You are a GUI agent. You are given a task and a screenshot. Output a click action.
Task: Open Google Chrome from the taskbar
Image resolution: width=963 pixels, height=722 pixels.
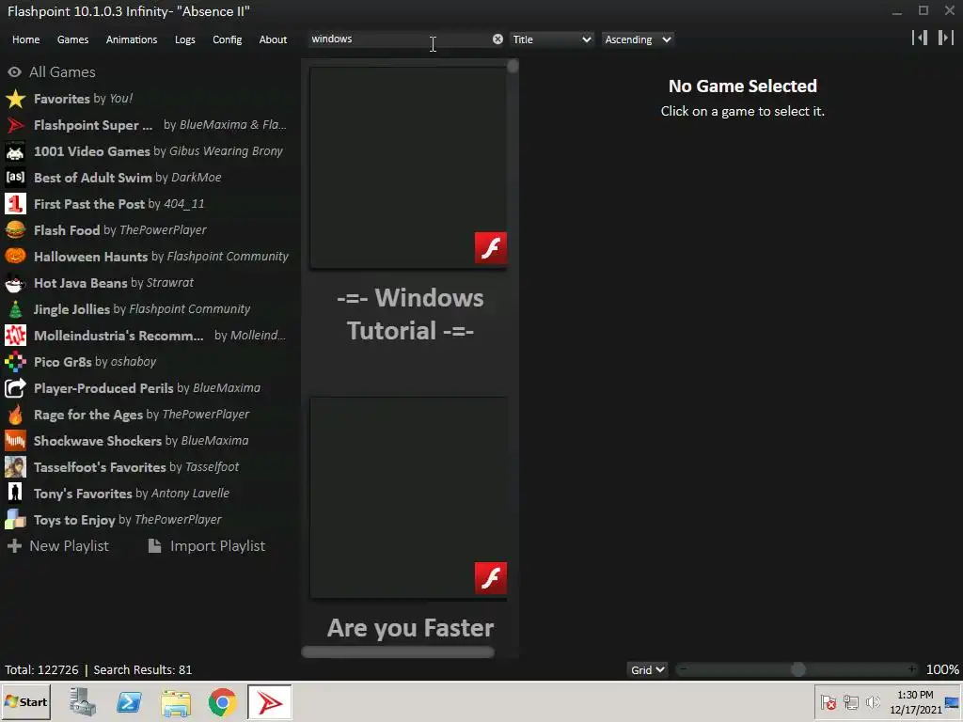(x=222, y=702)
